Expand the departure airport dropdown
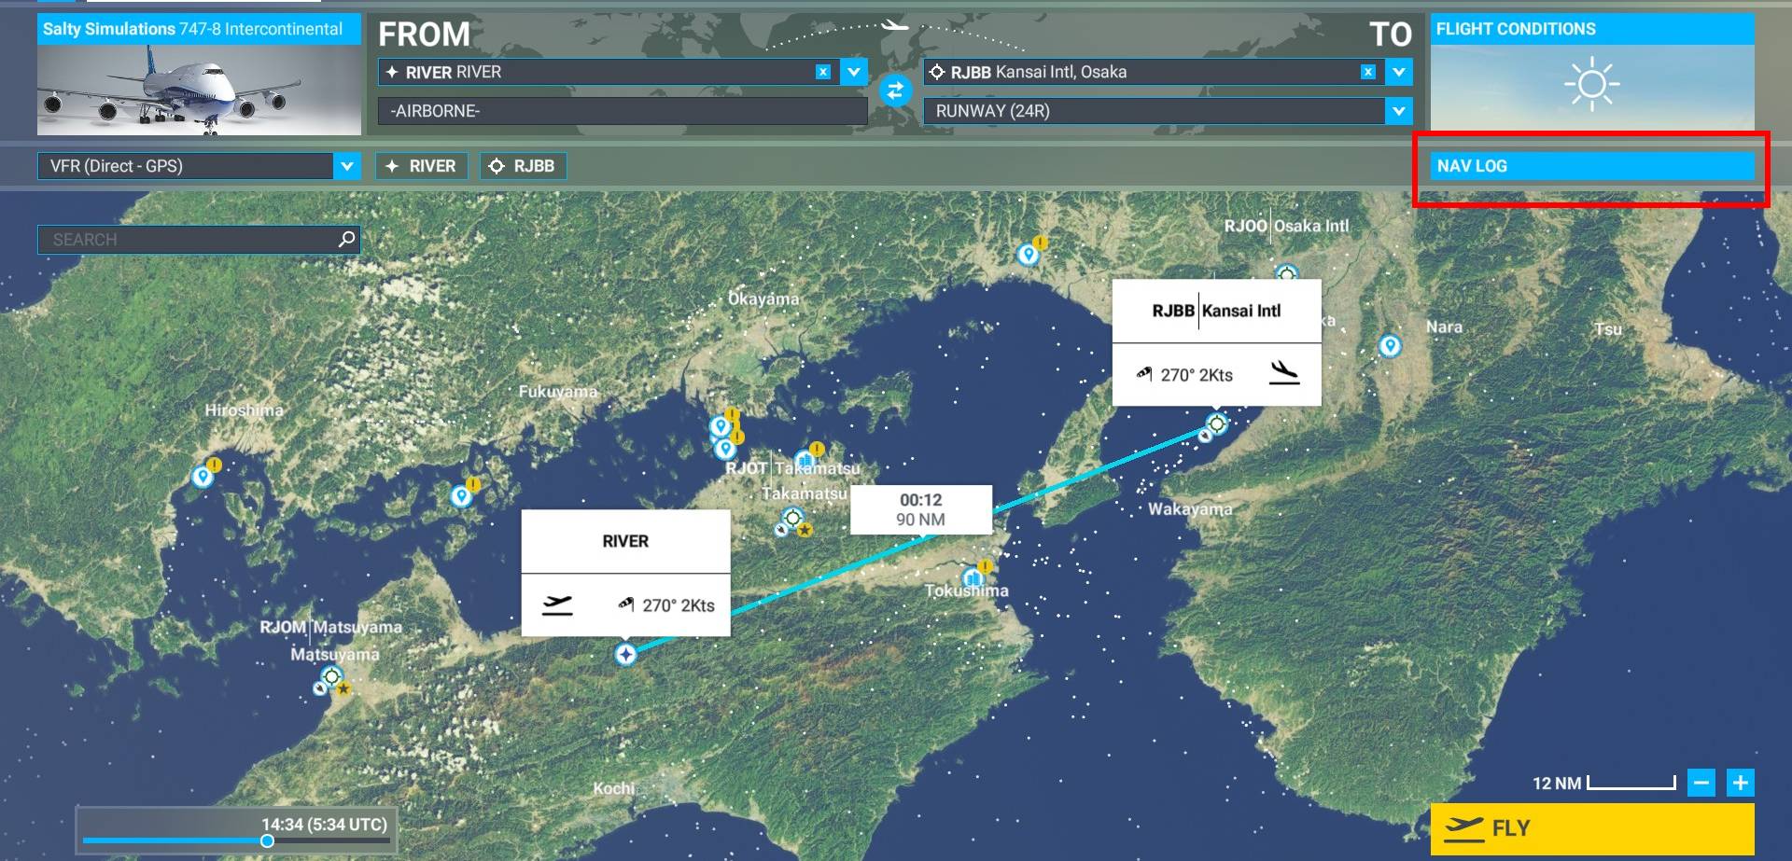The height and width of the screenshot is (861, 1792). pyautogui.click(x=853, y=72)
